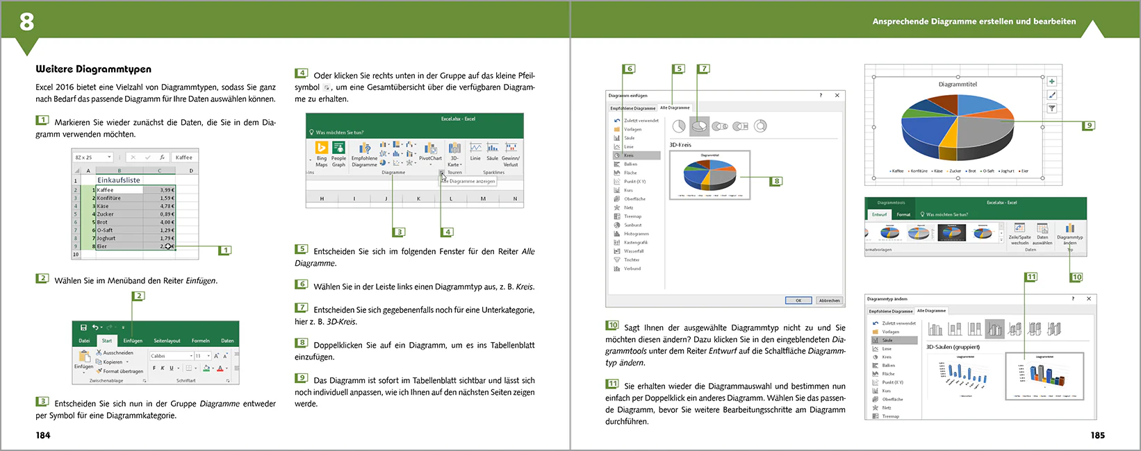Image resolution: width=1141 pixels, height=451 pixels.
Task: Click Abbrechen in Diagramm einfügen dialog
Action: (x=829, y=300)
